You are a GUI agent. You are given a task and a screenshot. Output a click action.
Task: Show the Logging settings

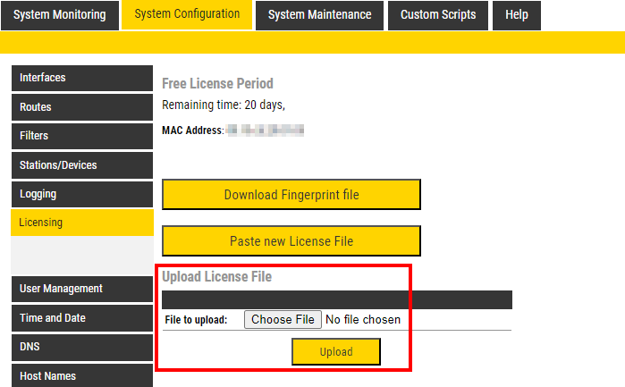[x=81, y=194]
